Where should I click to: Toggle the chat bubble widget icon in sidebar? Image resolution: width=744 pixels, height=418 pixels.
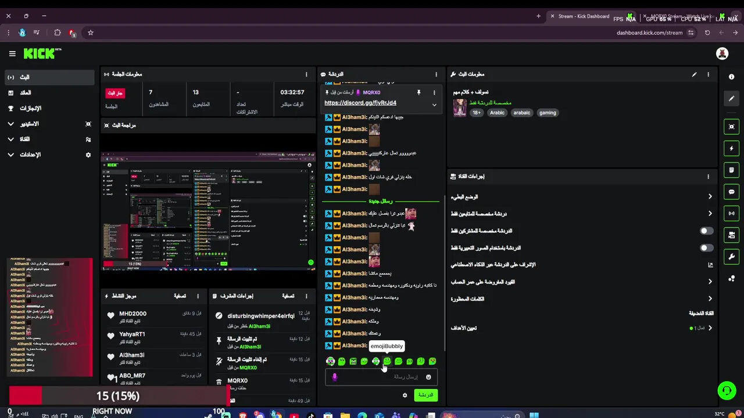[731, 192]
